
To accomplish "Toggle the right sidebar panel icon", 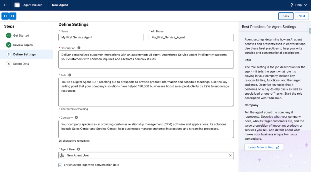I will 13,16.
